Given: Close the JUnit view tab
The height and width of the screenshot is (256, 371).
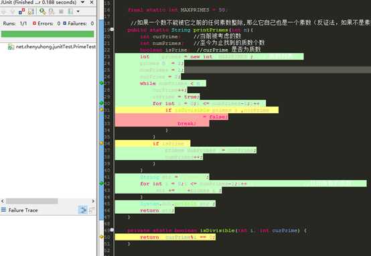Looking at the screenshot, I should (92, 3).
